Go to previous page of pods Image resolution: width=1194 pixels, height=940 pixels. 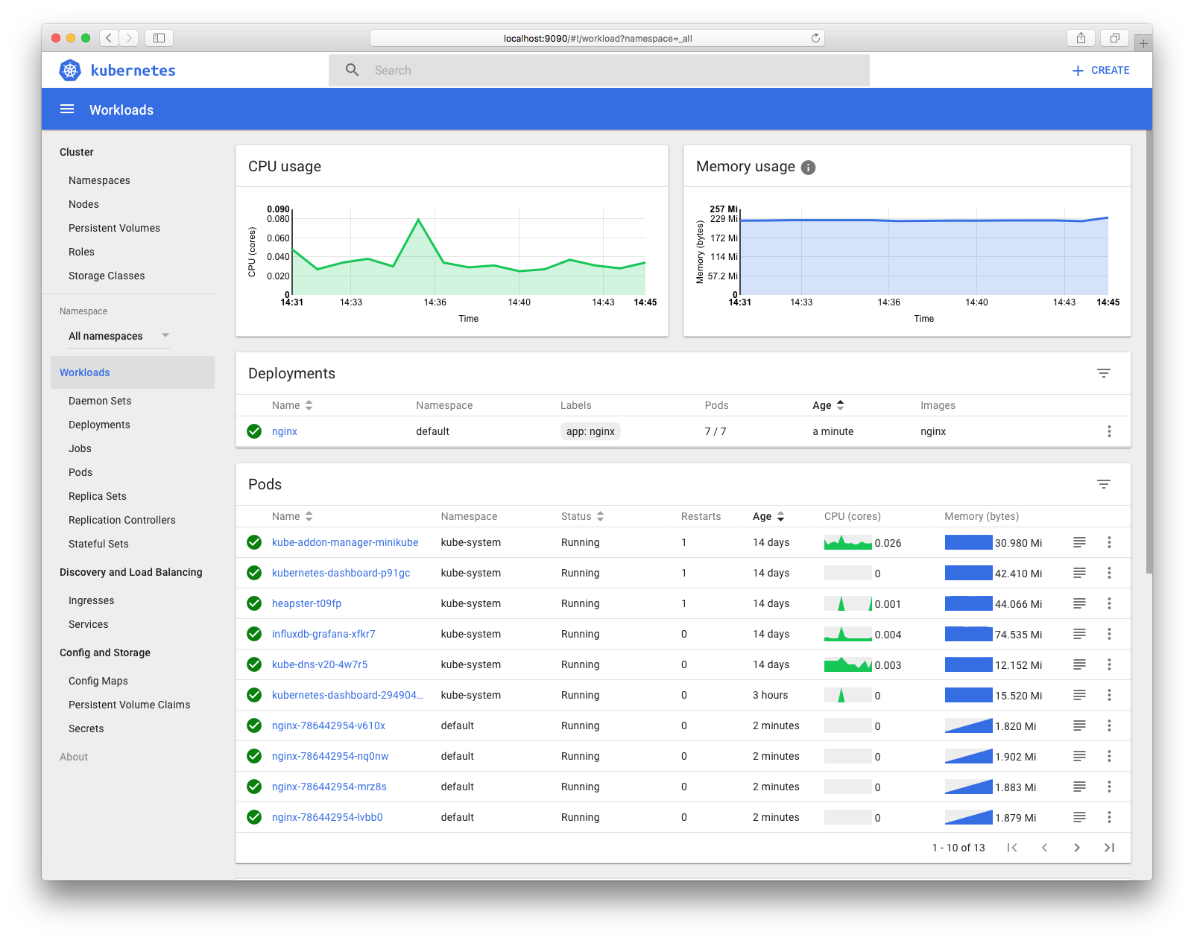[x=1044, y=848]
